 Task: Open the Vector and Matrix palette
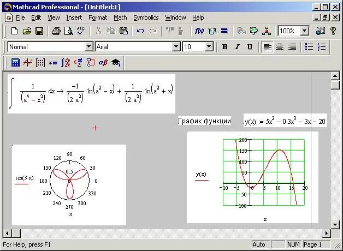coord(40,63)
